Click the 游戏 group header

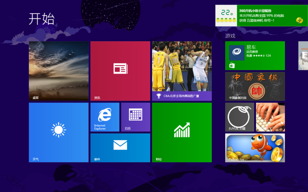pos(230,36)
